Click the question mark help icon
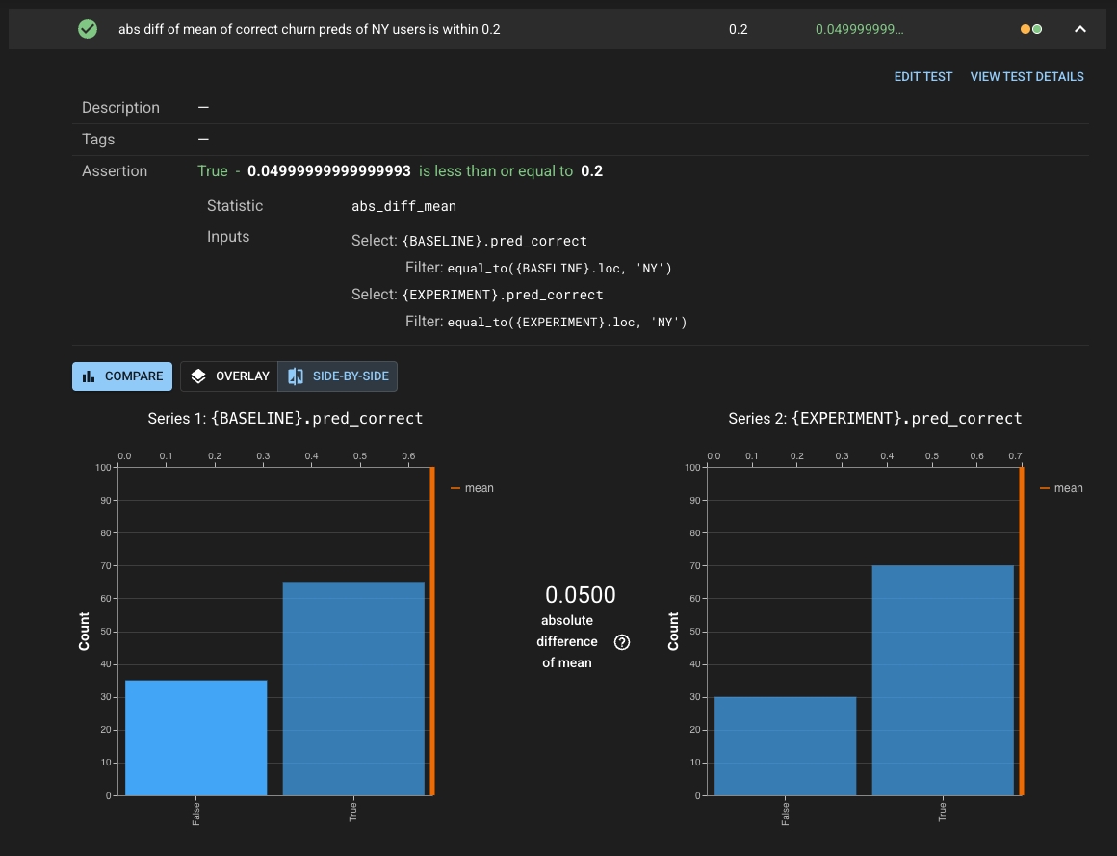 point(622,642)
